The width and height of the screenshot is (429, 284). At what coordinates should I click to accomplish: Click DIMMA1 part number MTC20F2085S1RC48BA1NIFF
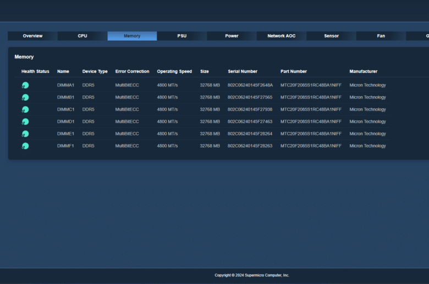tap(311, 85)
